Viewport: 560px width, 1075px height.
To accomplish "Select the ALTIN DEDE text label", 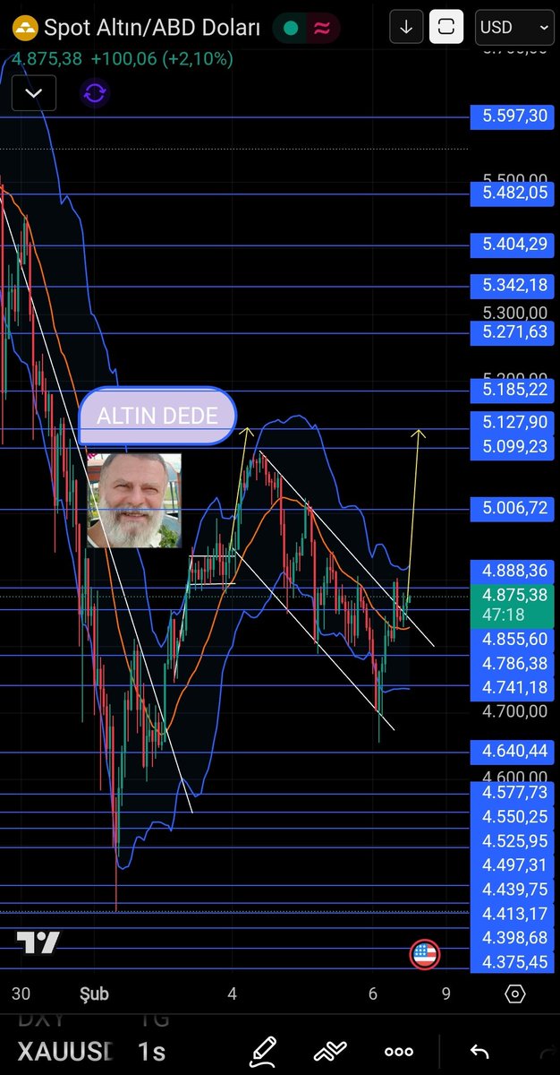I will (157, 417).
